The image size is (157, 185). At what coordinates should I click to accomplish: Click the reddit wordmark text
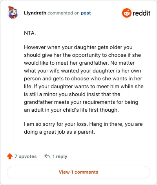click(x=141, y=13)
